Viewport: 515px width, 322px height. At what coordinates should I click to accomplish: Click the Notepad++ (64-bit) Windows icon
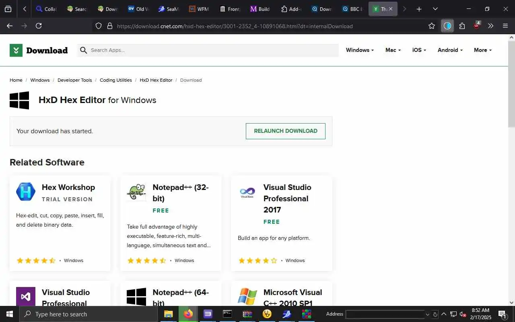point(136,297)
